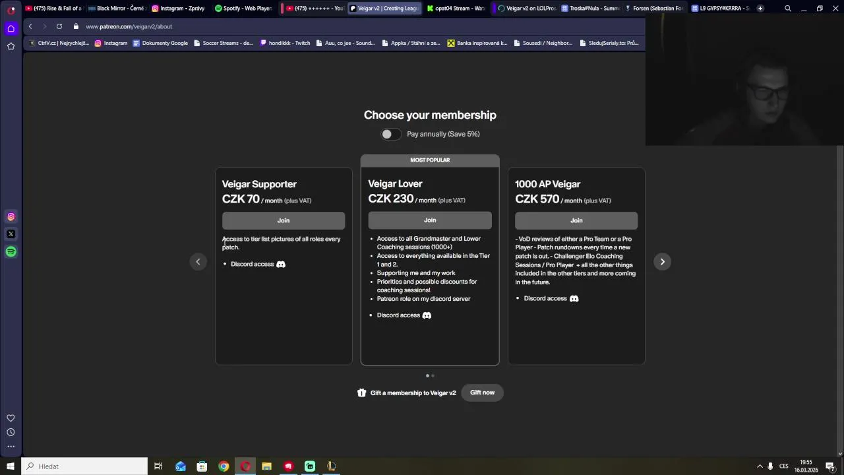
Task: Open hondikkk - Twitch bookmark
Action: point(285,43)
